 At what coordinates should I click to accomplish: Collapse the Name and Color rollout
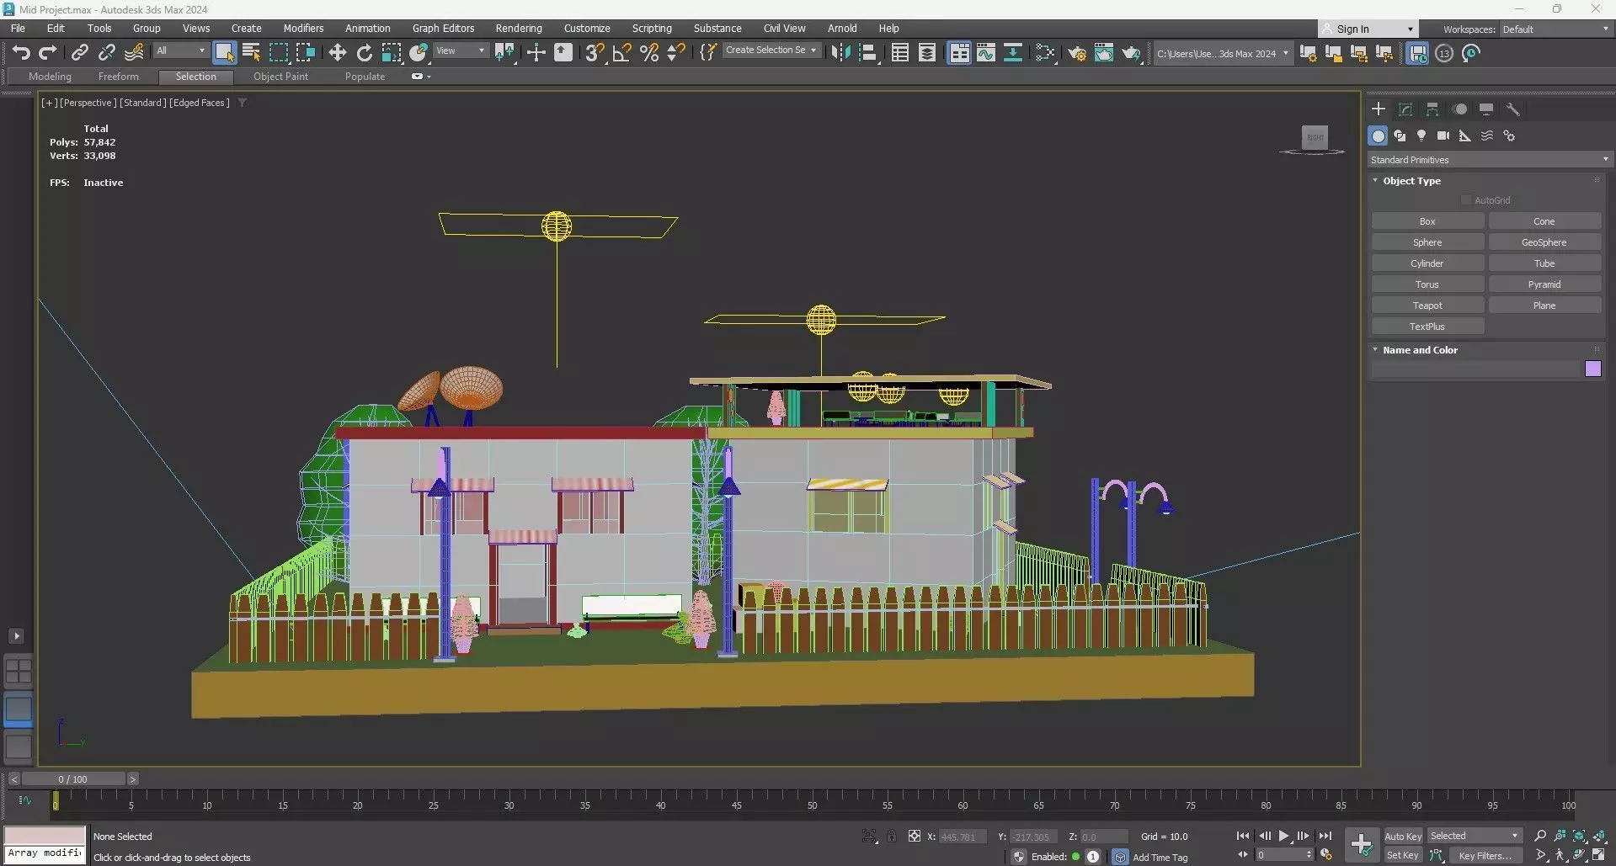click(1419, 350)
